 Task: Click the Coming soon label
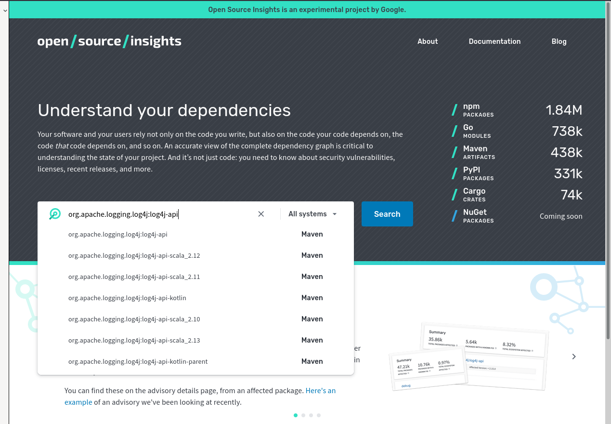pyautogui.click(x=561, y=216)
